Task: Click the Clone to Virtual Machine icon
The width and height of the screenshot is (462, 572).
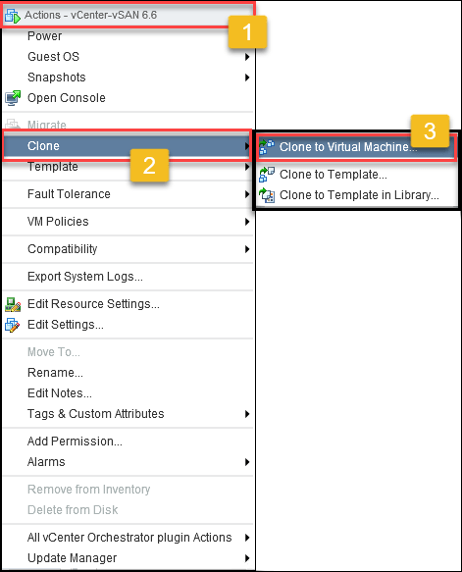Action: (267, 147)
